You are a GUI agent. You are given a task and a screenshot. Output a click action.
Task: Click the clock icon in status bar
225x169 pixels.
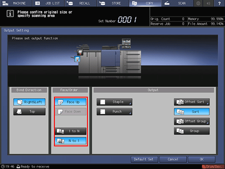(x=3, y=166)
